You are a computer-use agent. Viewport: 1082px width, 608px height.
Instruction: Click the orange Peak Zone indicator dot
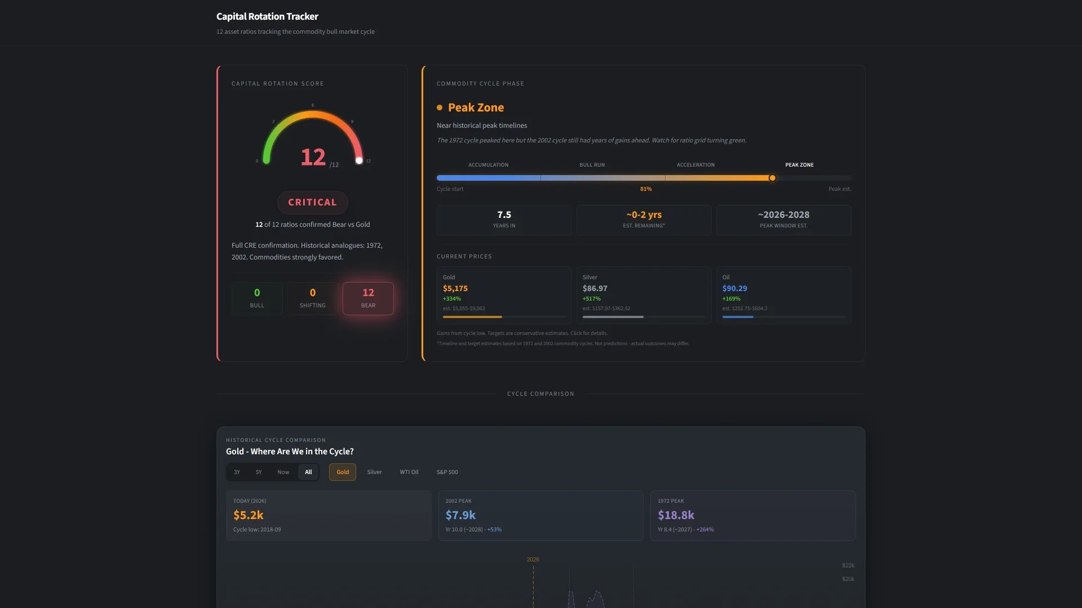pyautogui.click(x=440, y=107)
